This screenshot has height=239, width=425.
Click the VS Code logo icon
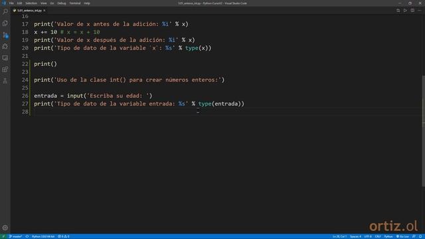(4, 3)
